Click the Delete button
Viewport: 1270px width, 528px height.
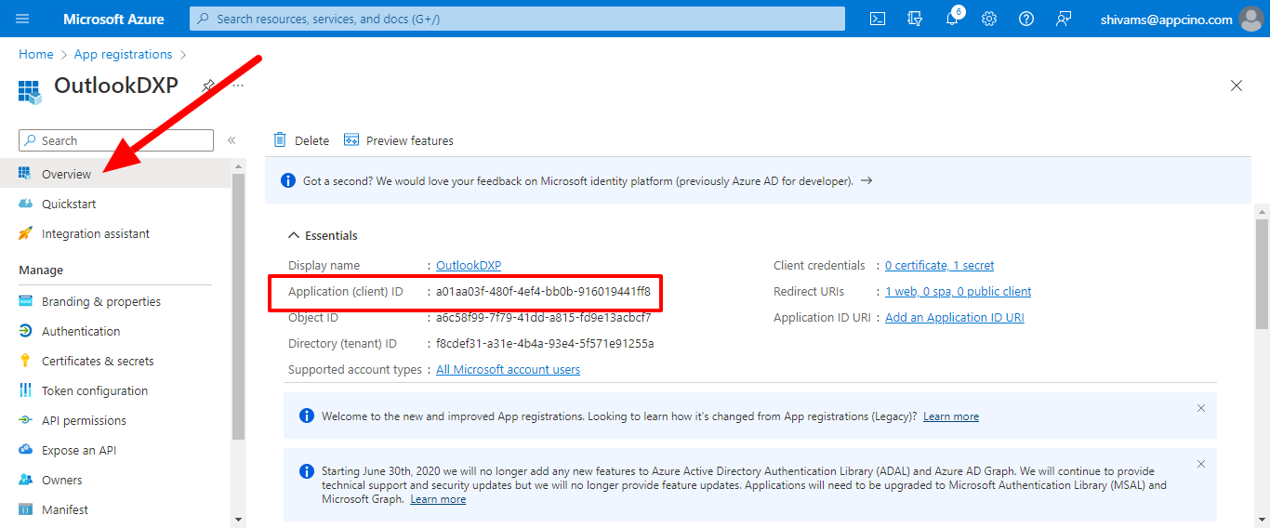[x=301, y=140]
